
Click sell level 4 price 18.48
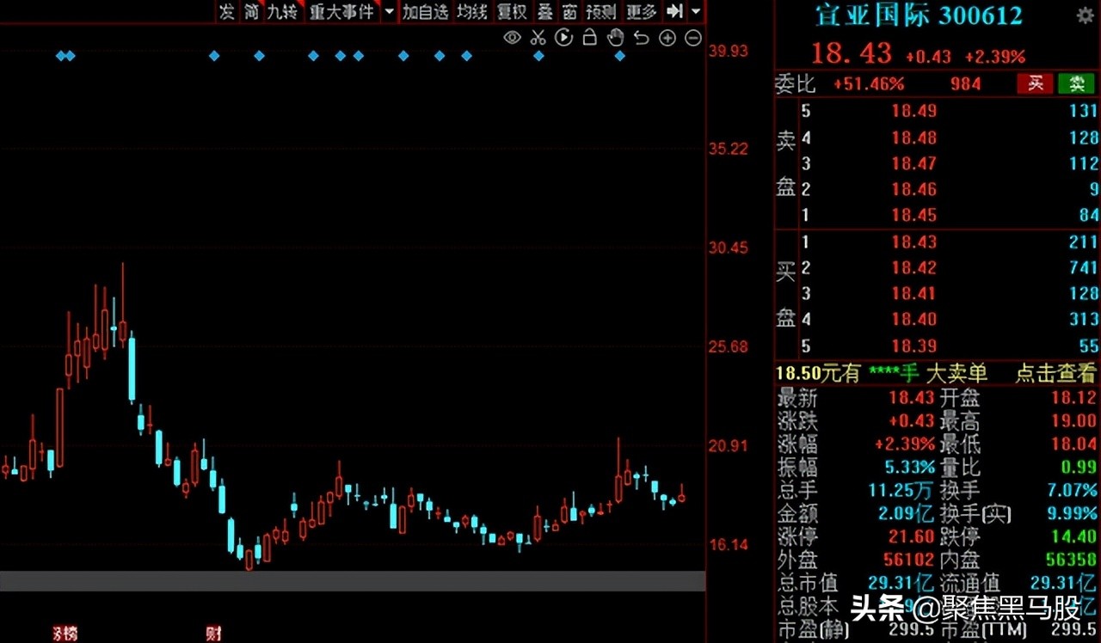913,138
